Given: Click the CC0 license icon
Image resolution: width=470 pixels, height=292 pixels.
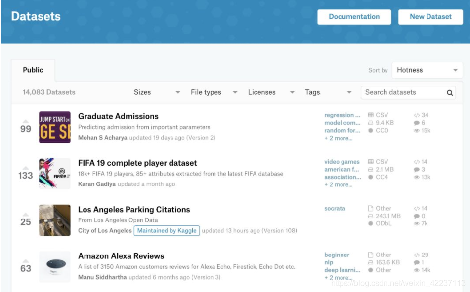Looking at the screenshot, I should pos(371,130).
